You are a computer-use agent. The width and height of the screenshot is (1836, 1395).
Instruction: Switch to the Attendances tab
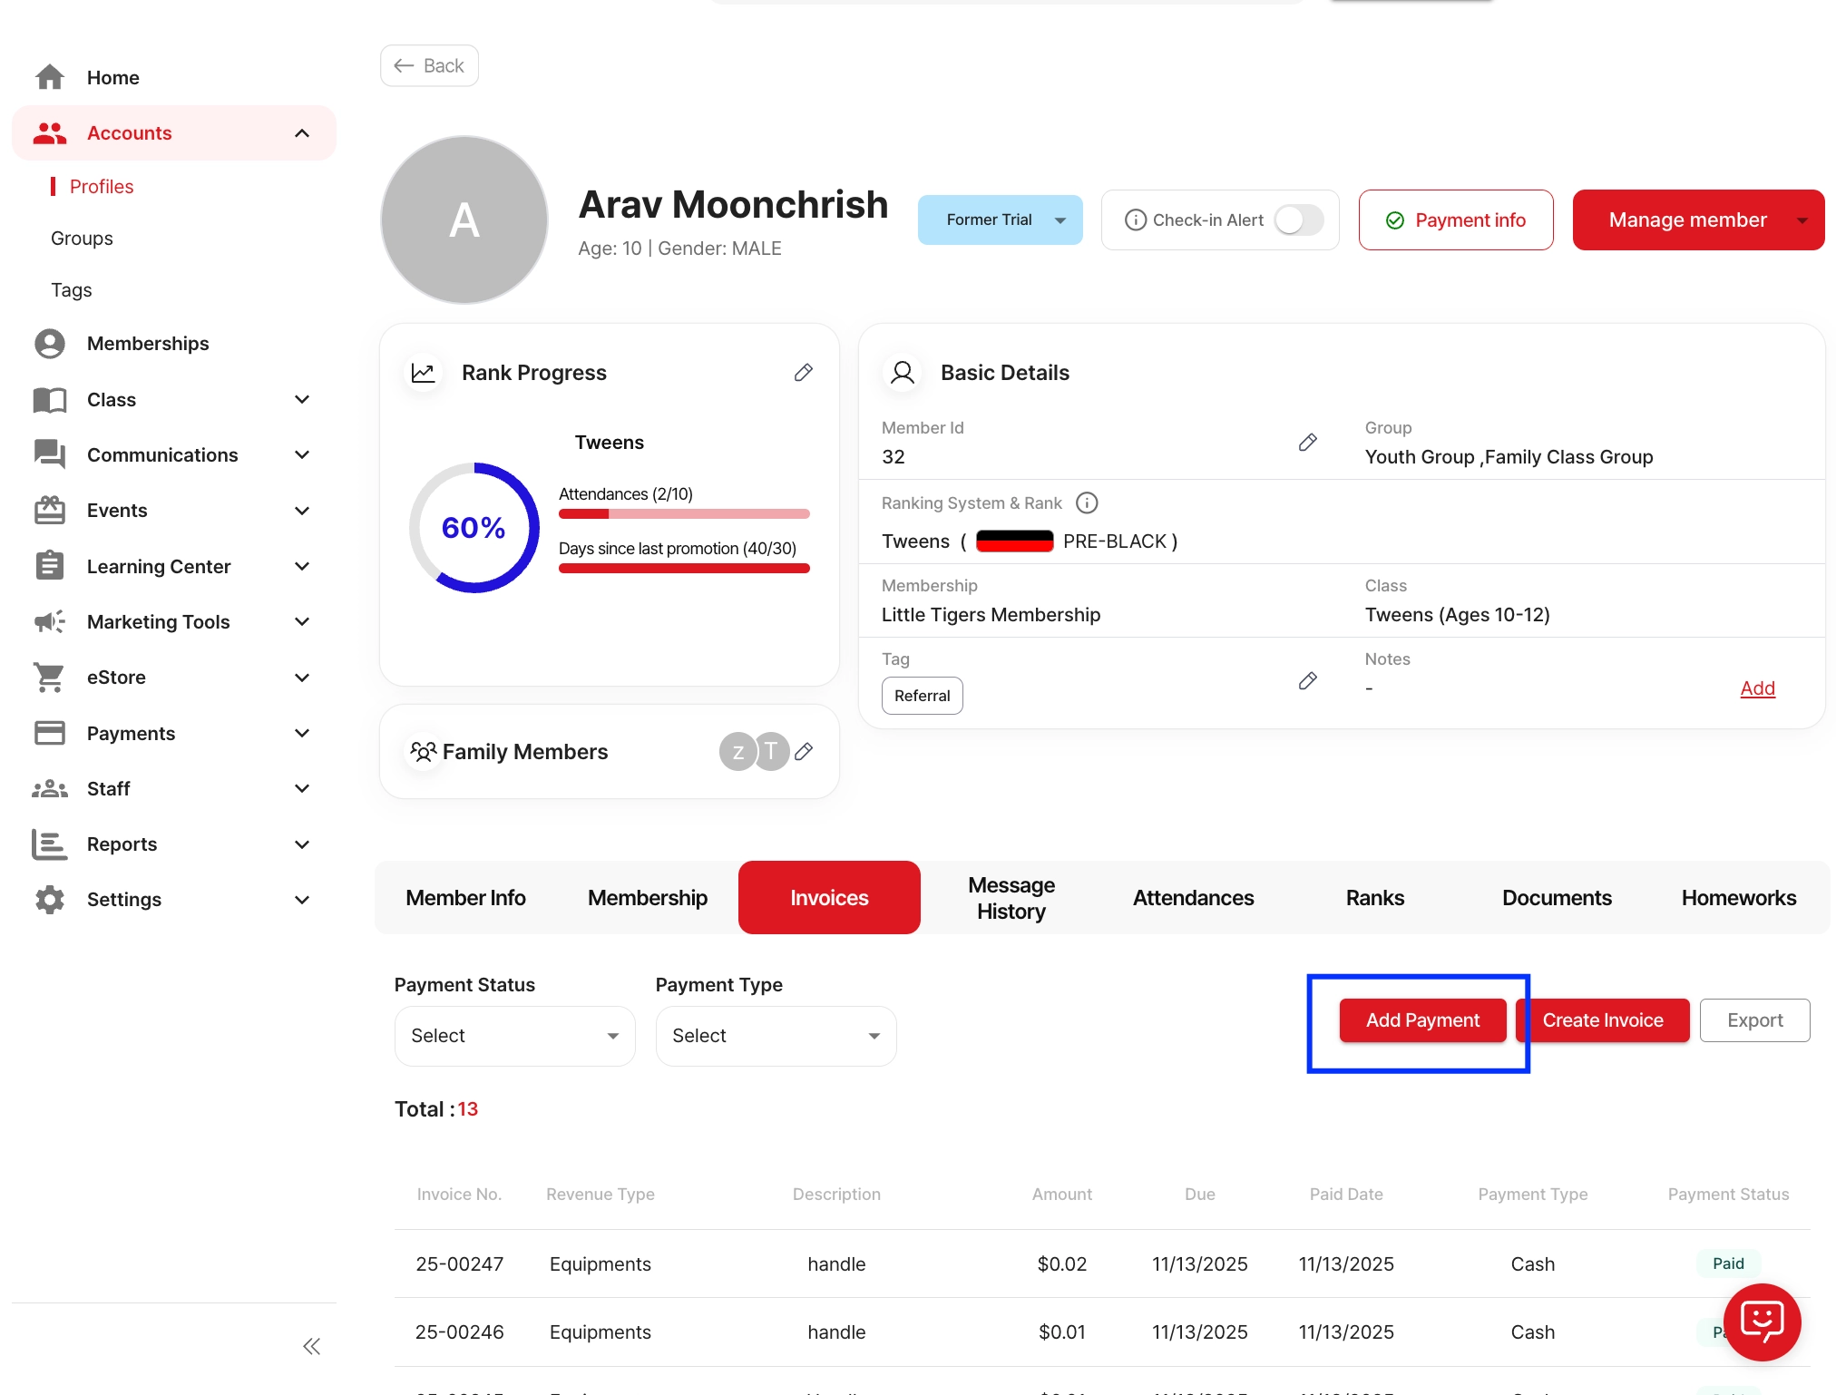(x=1193, y=898)
